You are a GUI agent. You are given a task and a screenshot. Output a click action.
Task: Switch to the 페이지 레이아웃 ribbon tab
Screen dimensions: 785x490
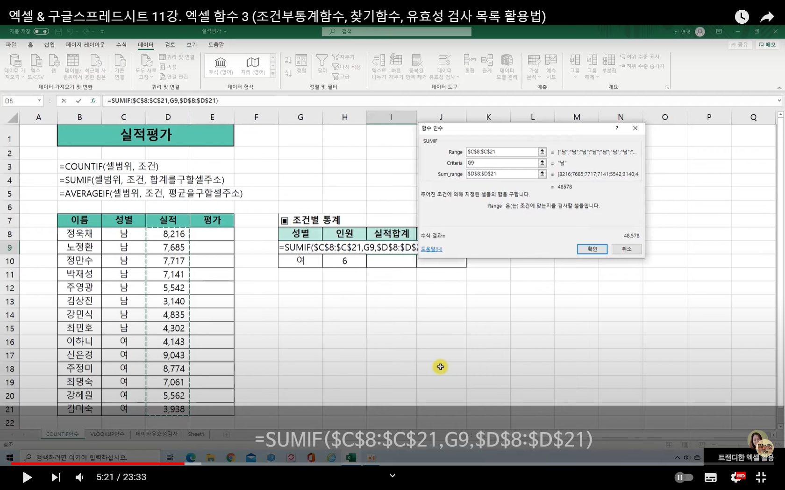click(85, 44)
